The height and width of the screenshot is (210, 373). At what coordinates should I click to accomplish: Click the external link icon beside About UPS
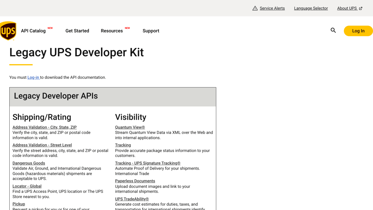(x=361, y=8)
